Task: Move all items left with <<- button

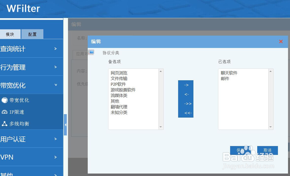Action: pos(188,113)
